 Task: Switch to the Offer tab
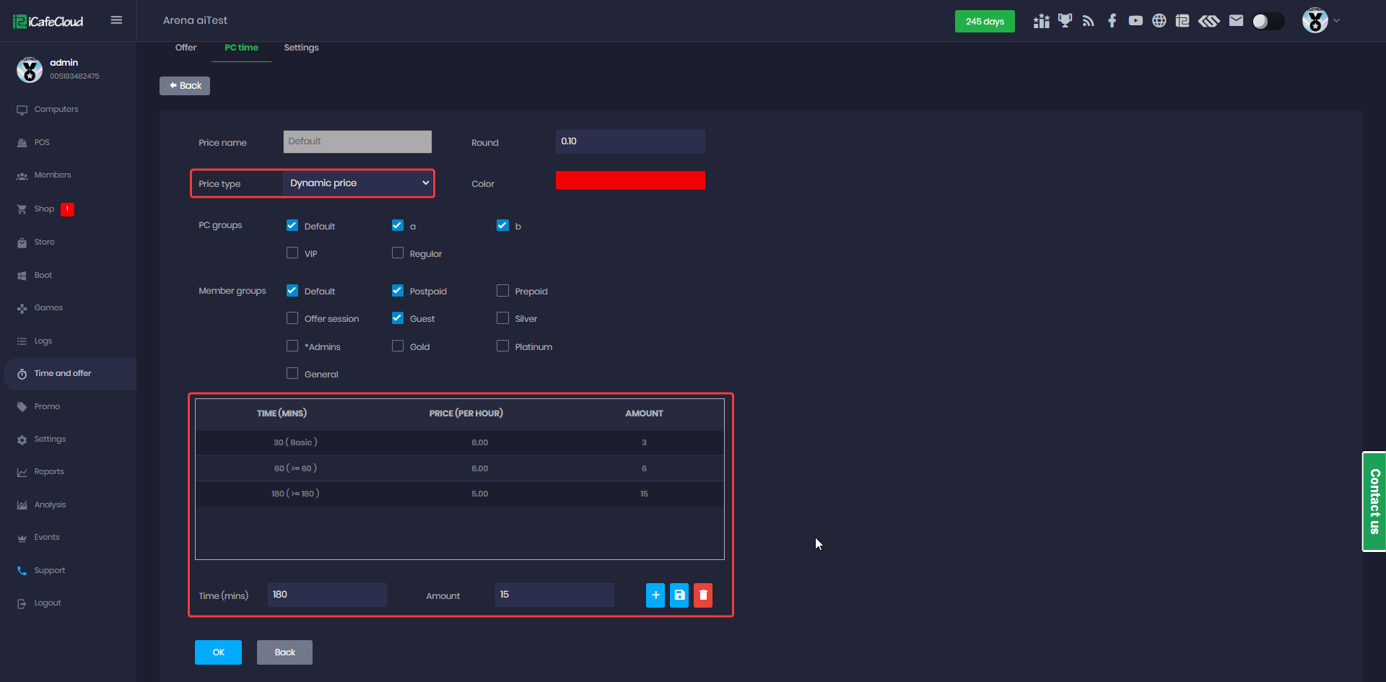coord(186,48)
